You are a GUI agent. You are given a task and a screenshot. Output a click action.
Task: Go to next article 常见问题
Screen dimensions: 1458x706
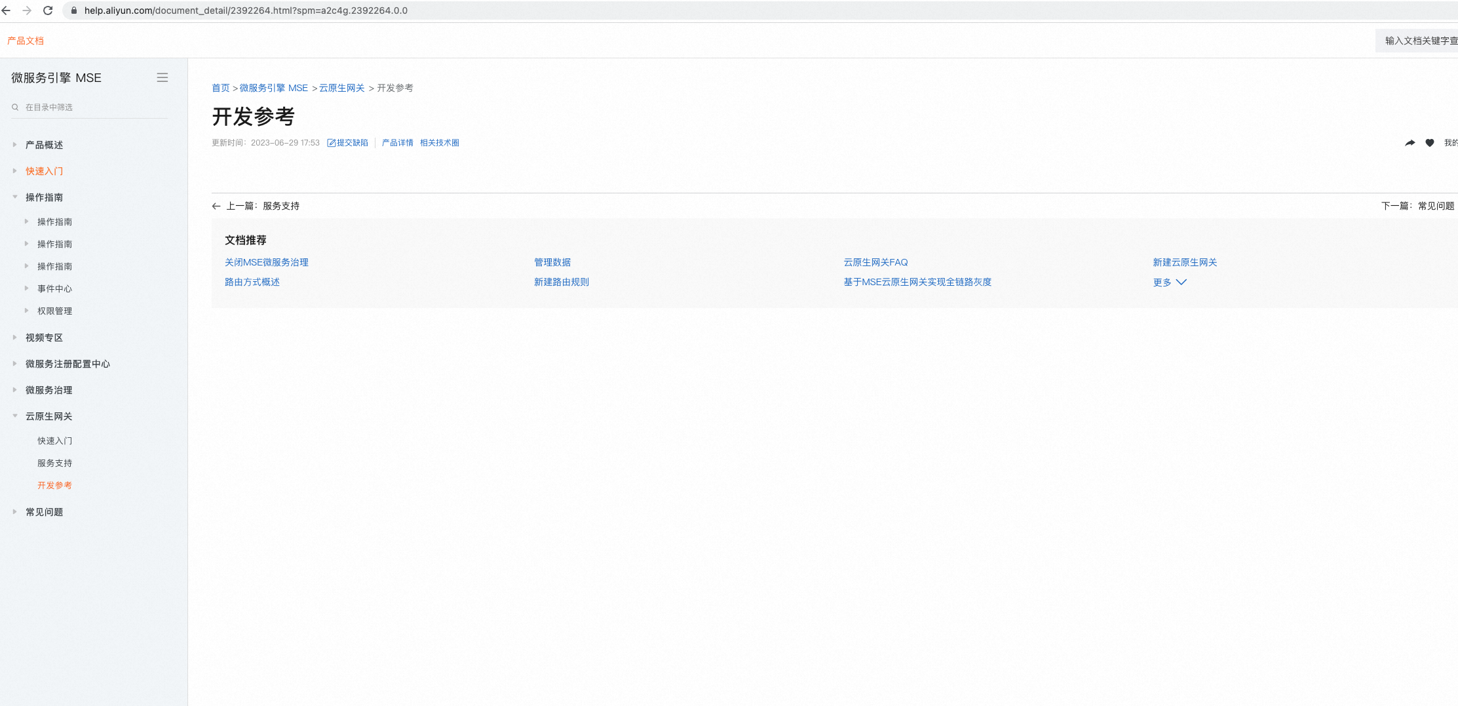tap(1418, 206)
